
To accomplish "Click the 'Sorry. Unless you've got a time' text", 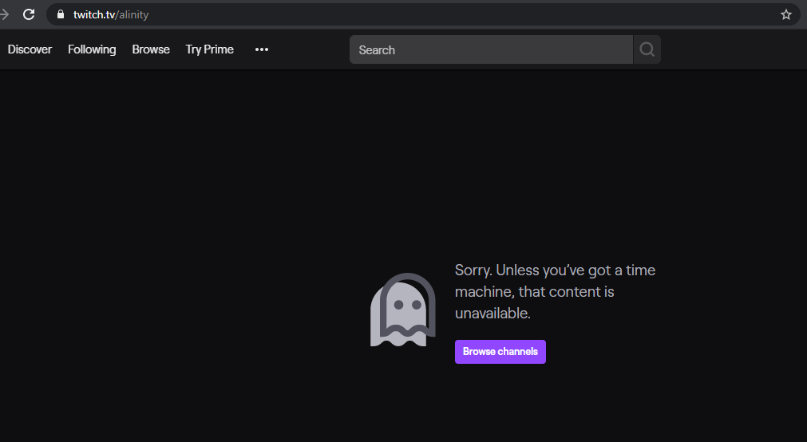I will click(x=555, y=270).
